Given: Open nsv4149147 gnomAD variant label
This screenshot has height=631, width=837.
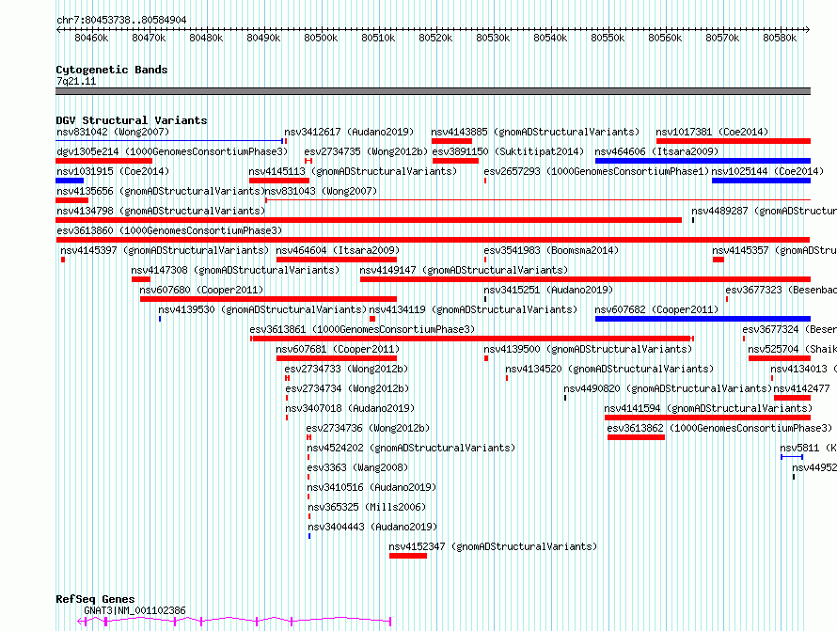Looking at the screenshot, I should coord(464,270).
